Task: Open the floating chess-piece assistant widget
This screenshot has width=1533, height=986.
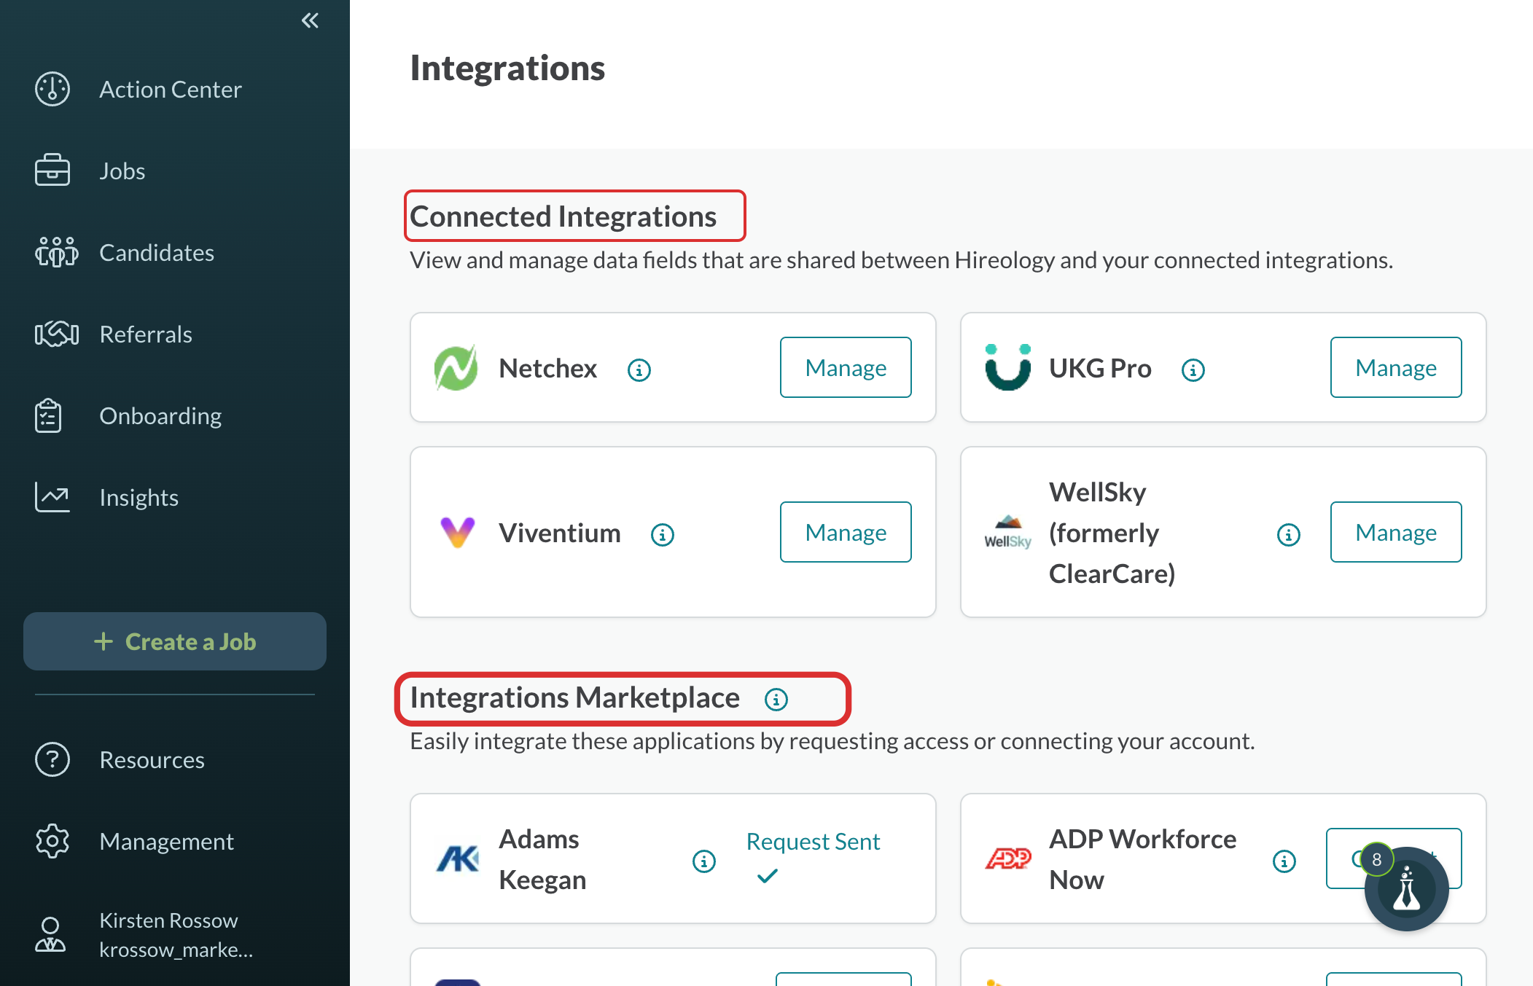Action: pos(1406,889)
